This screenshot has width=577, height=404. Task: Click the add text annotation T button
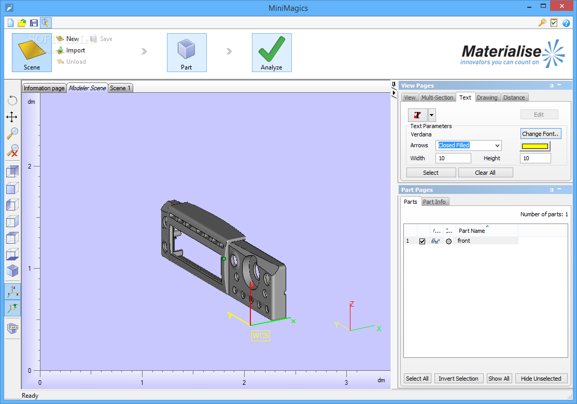point(418,115)
